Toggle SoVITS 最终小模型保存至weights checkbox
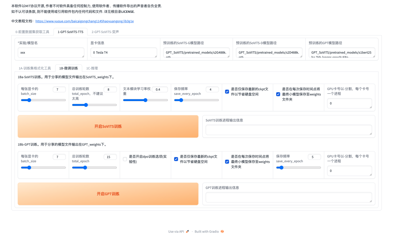This screenshot has width=395, height=237. pyautogui.click(x=278, y=94)
